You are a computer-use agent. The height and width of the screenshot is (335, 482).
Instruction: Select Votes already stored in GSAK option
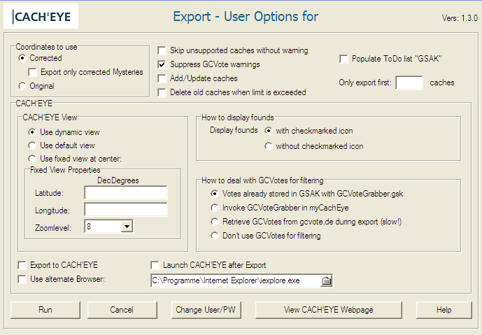215,194
